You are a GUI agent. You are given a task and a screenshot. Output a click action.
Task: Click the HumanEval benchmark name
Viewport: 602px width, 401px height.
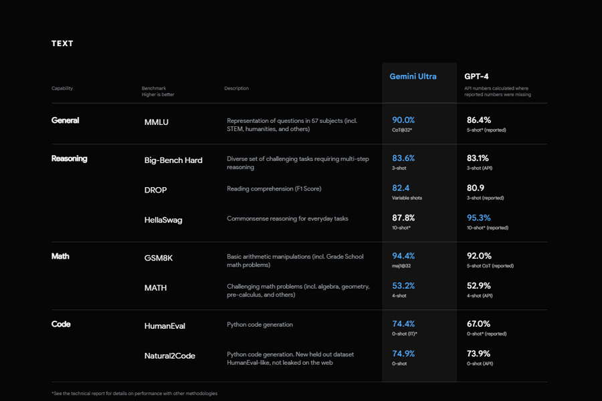pos(165,326)
